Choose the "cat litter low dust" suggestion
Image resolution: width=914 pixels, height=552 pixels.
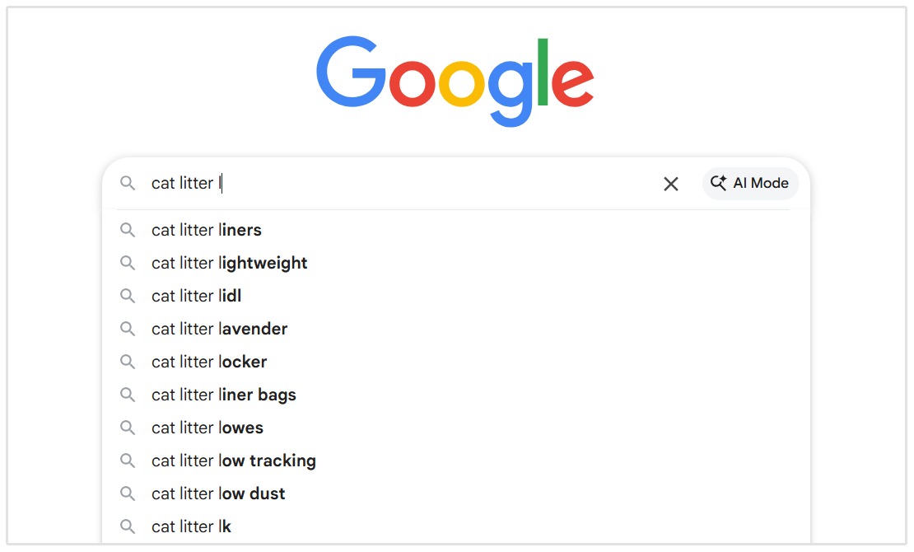[217, 494]
